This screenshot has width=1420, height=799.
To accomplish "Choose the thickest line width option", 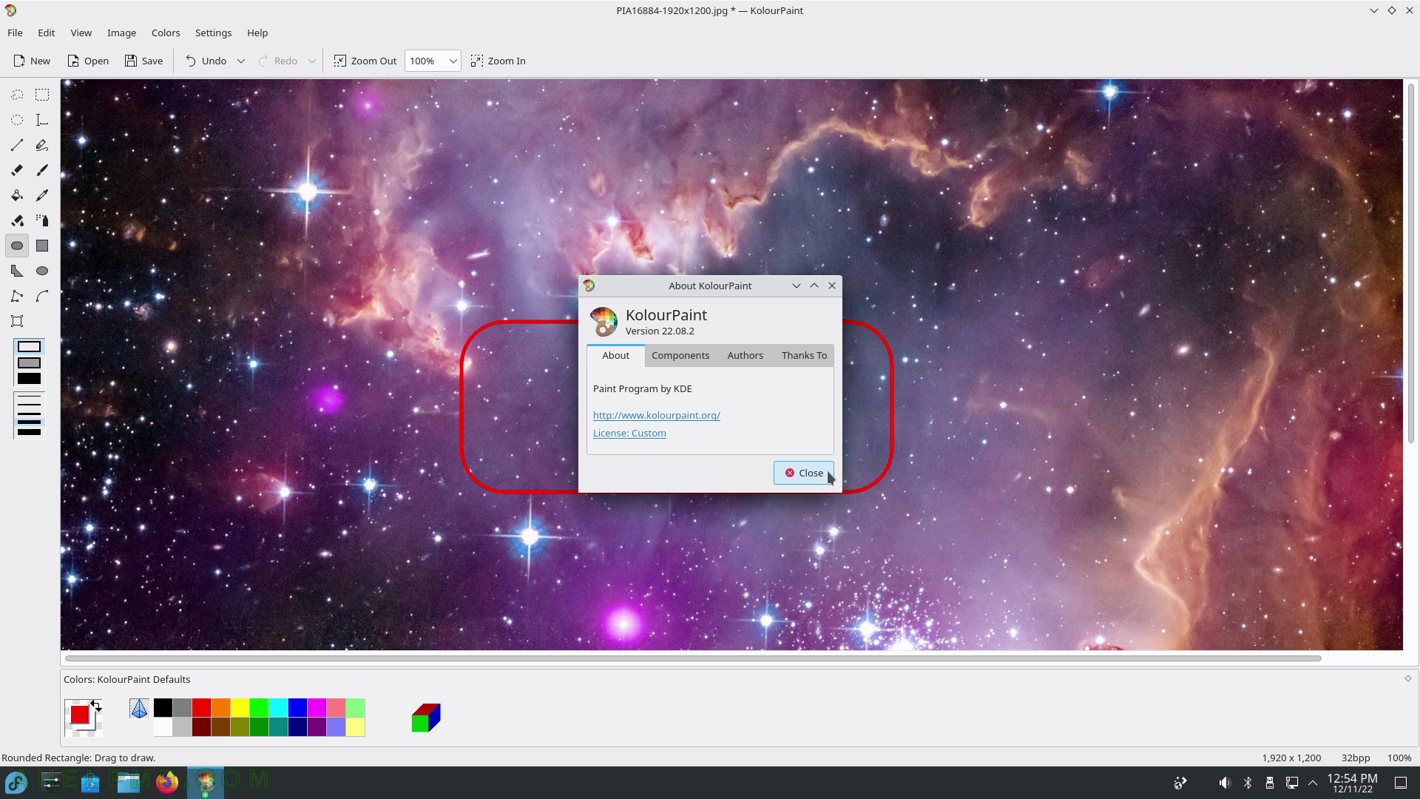I will (30, 432).
